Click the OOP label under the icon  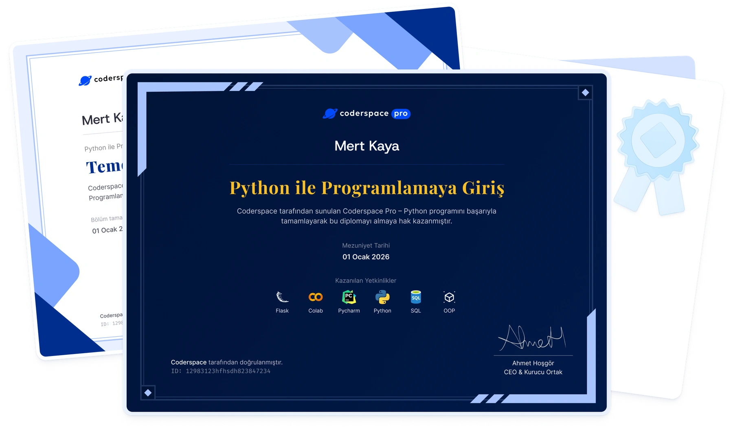click(x=449, y=310)
